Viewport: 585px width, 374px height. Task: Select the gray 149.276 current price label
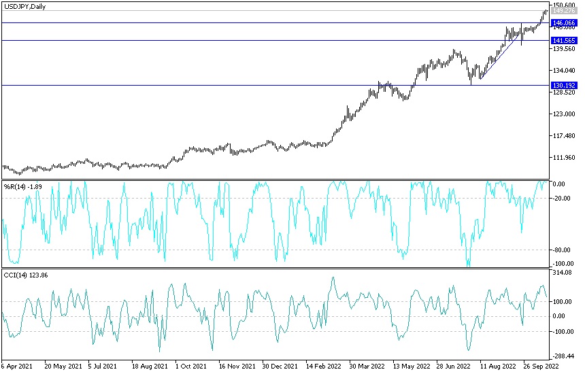point(564,11)
